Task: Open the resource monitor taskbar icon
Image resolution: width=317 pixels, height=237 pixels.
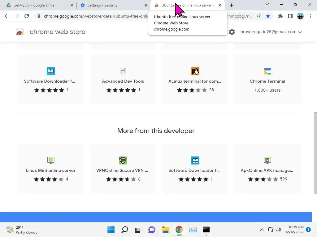Action: pyautogui.click(x=193, y=230)
